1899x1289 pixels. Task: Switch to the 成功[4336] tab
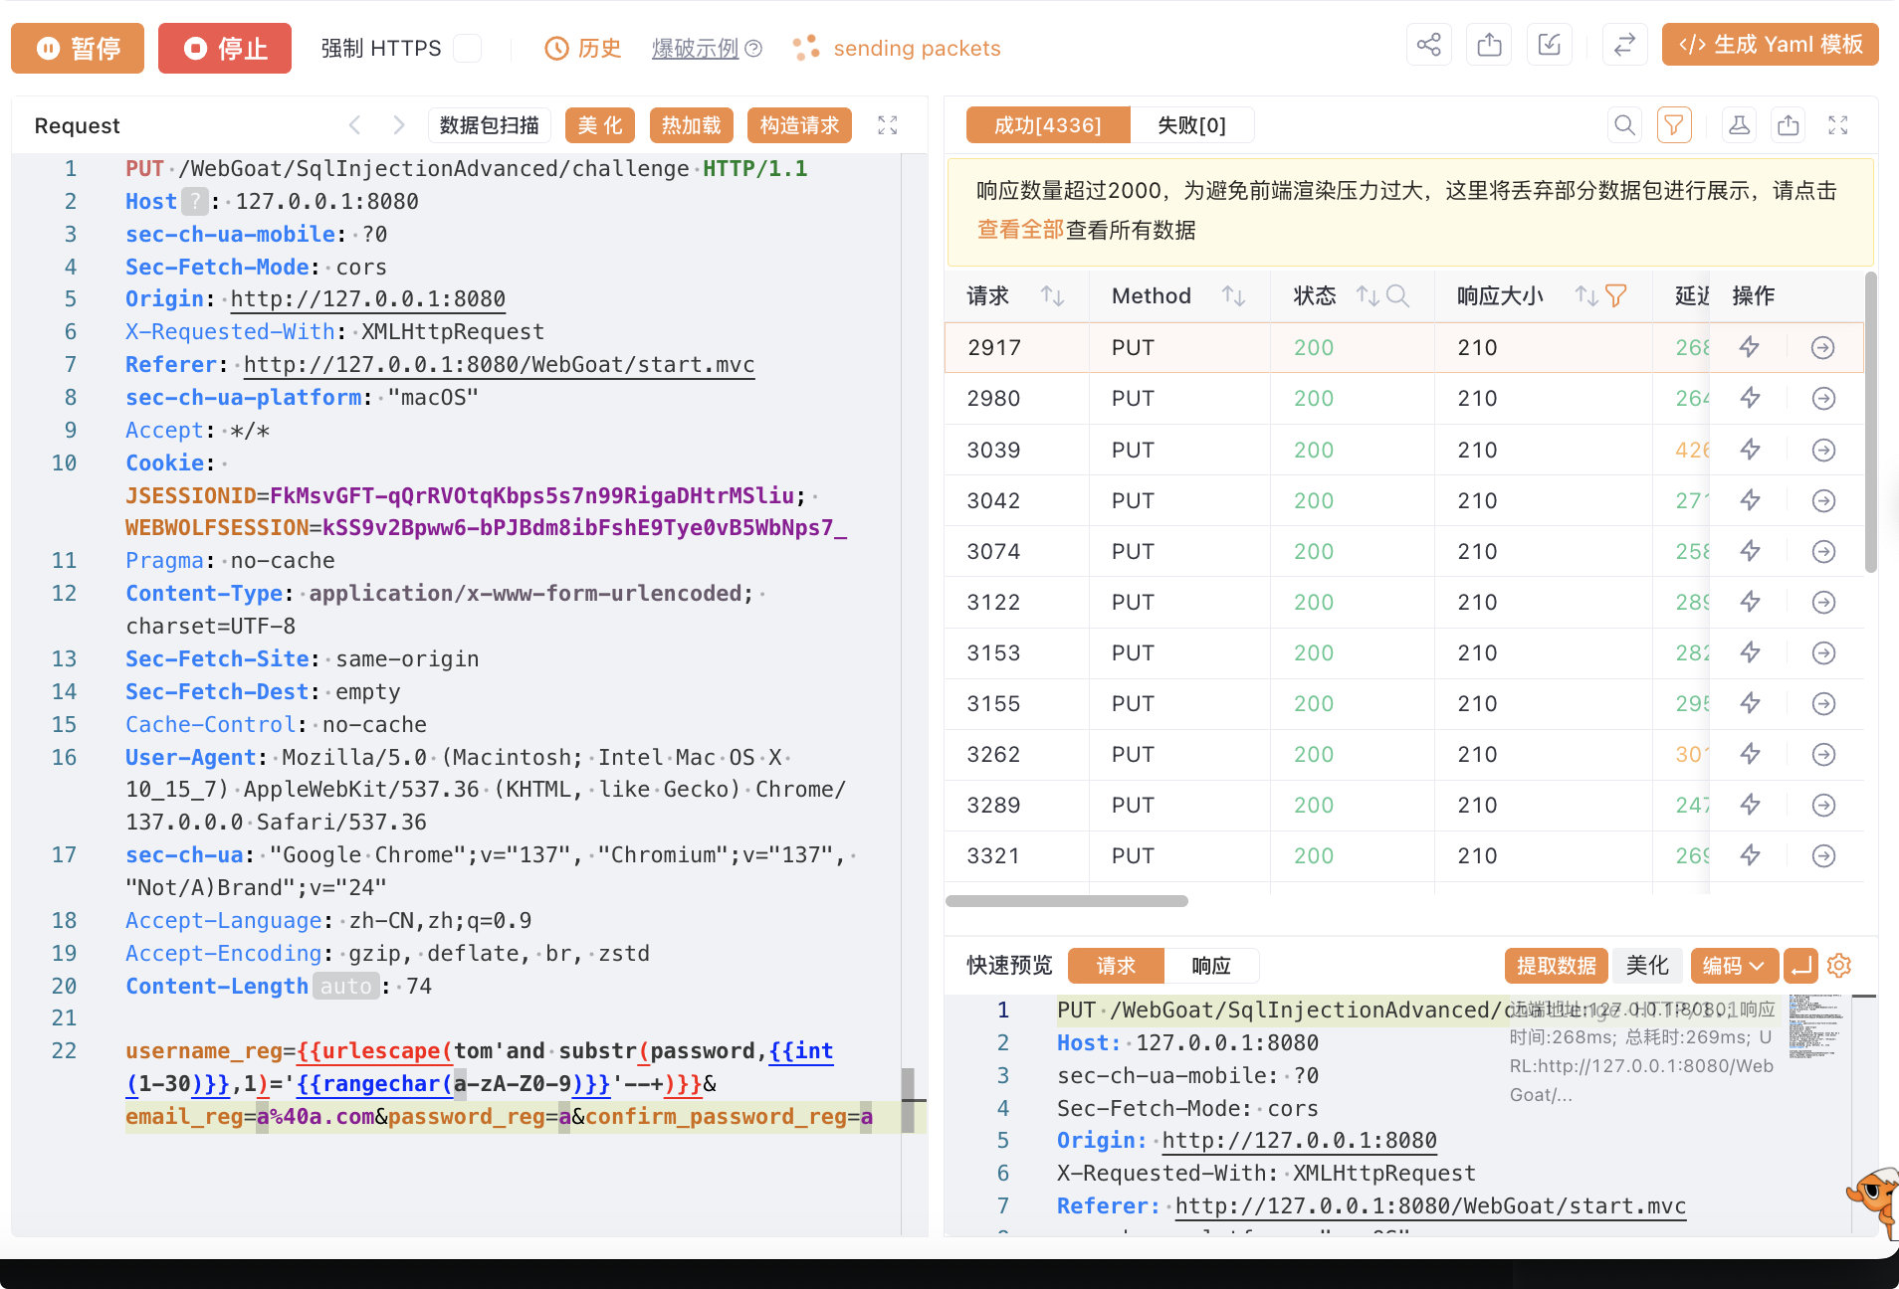click(x=1048, y=125)
